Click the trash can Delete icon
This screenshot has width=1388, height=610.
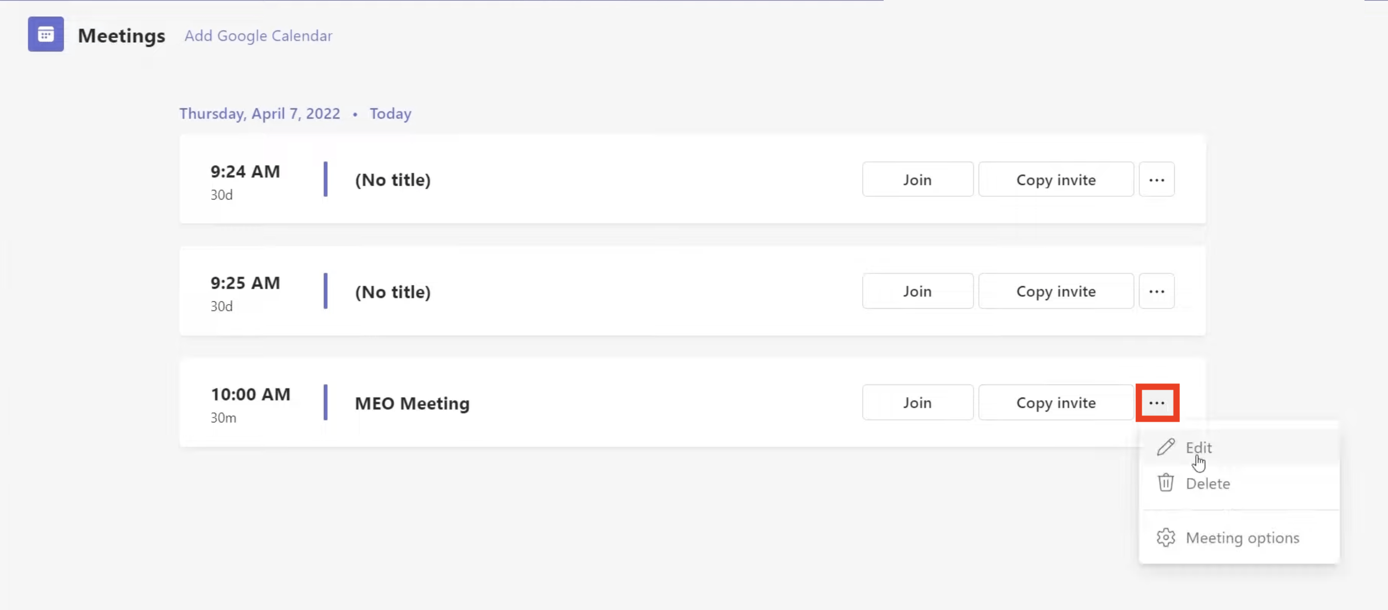pyautogui.click(x=1165, y=482)
